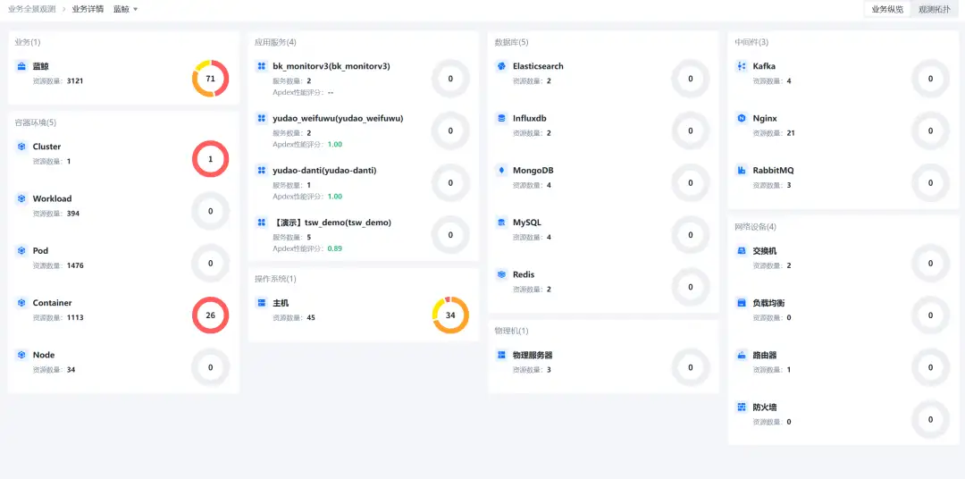Click the 防火墙 name text
This screenshot has height=479, width=965.
click(x=764, y=407)
